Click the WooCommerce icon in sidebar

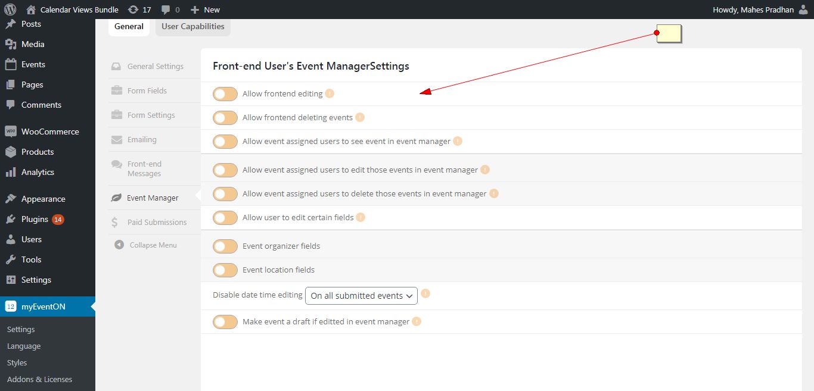point(11,132)
